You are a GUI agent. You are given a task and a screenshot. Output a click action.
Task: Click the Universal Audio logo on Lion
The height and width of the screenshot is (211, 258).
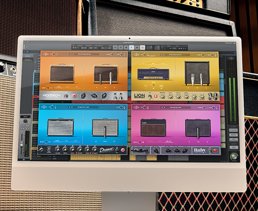click(137, 54)
